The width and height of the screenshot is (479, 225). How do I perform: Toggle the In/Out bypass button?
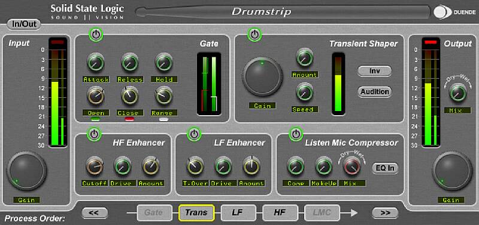24,24
